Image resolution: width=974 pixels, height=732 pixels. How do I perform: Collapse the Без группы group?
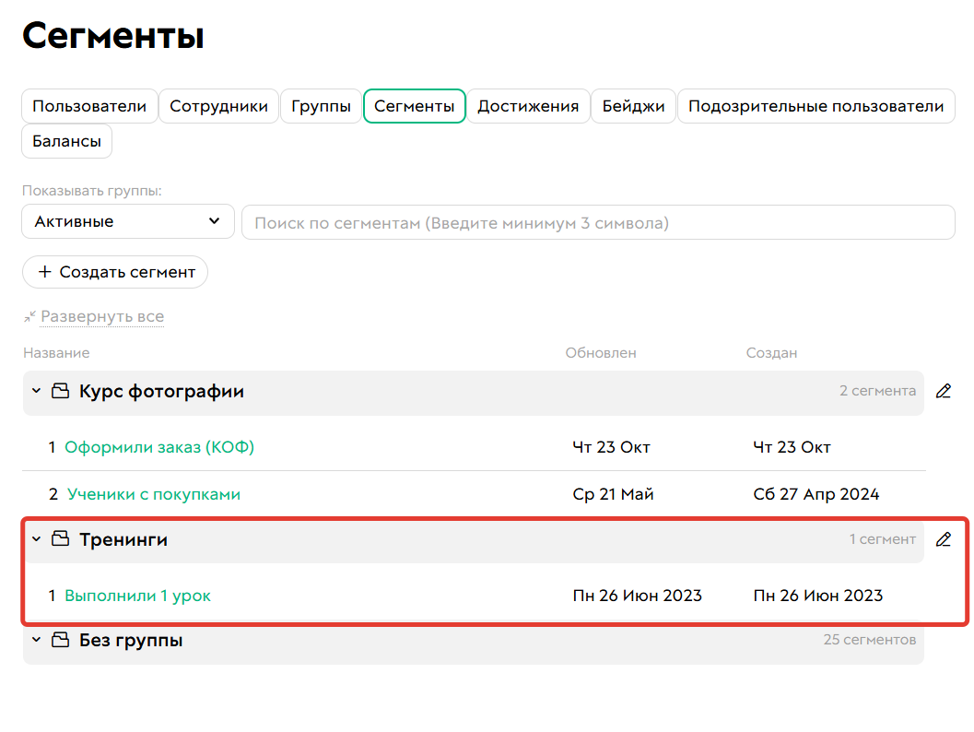coord(36,640)
